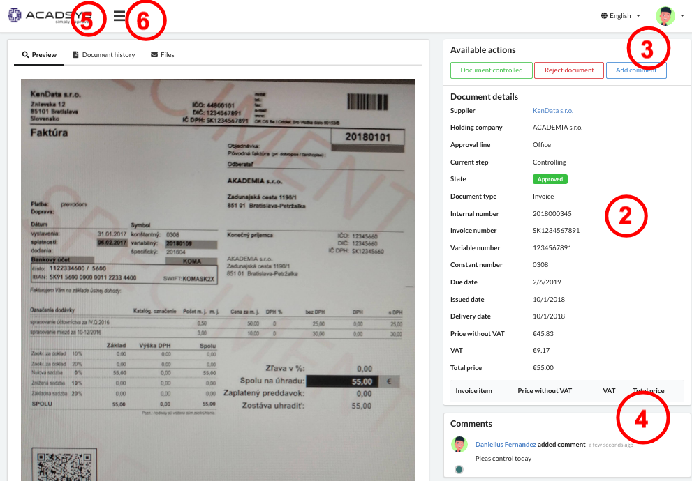Switch to the Document history tab
The height and width of the screenshot is (481, 692).
pyautogui.click(x=104, y=55)
